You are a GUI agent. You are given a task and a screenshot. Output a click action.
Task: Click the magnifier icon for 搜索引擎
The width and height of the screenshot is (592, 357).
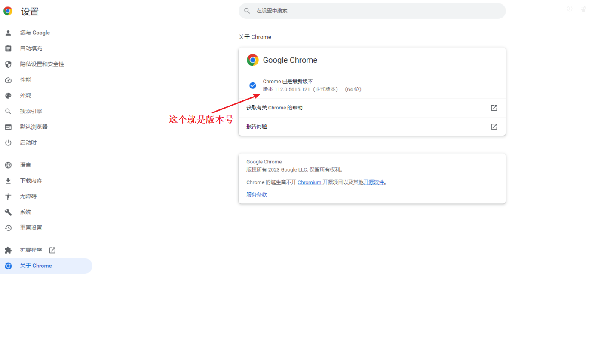tap(9, 111)
